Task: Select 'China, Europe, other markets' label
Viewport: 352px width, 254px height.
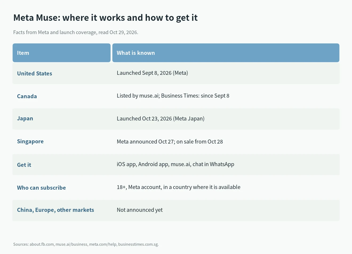Action: click(x=55, y=210)
